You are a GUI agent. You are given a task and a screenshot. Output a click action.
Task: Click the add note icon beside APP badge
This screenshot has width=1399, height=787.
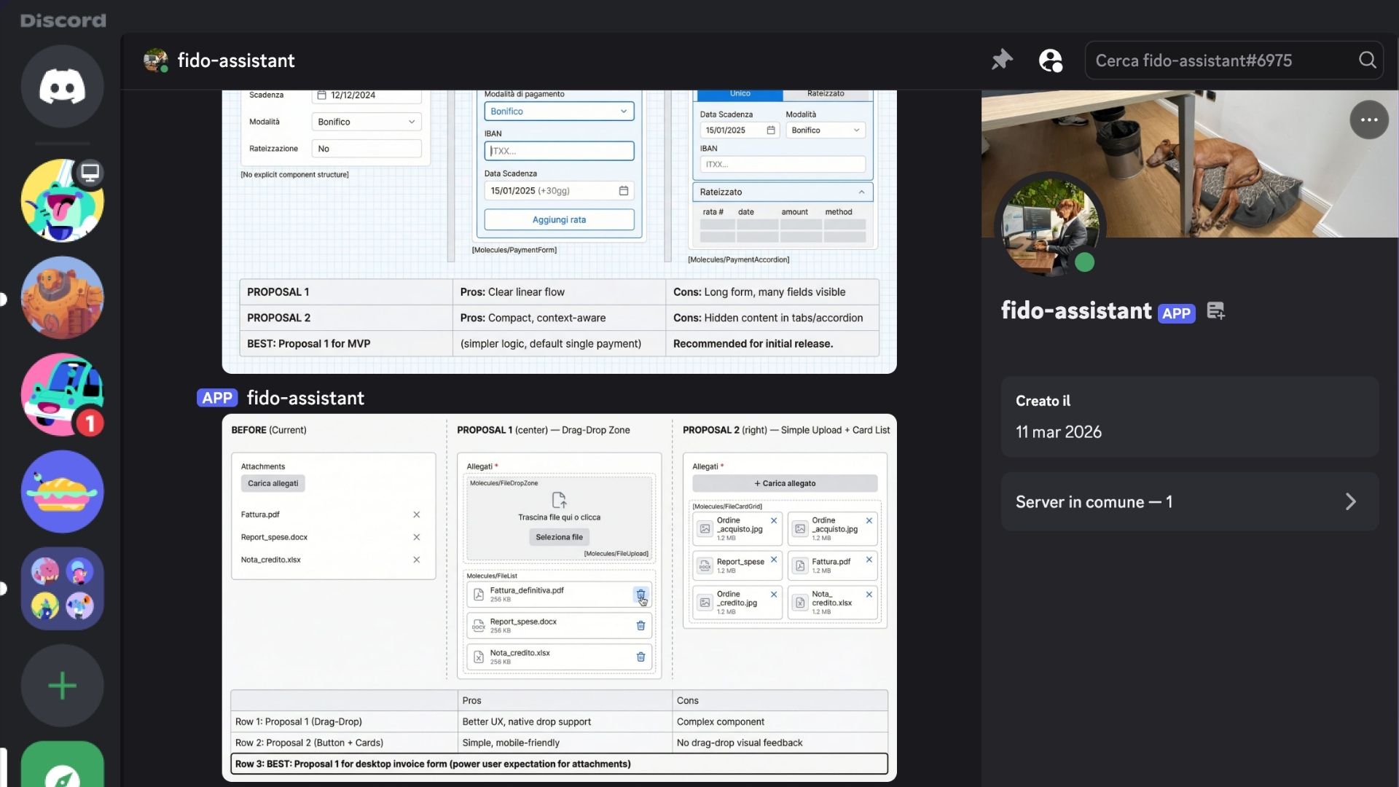coord(1215,311)
